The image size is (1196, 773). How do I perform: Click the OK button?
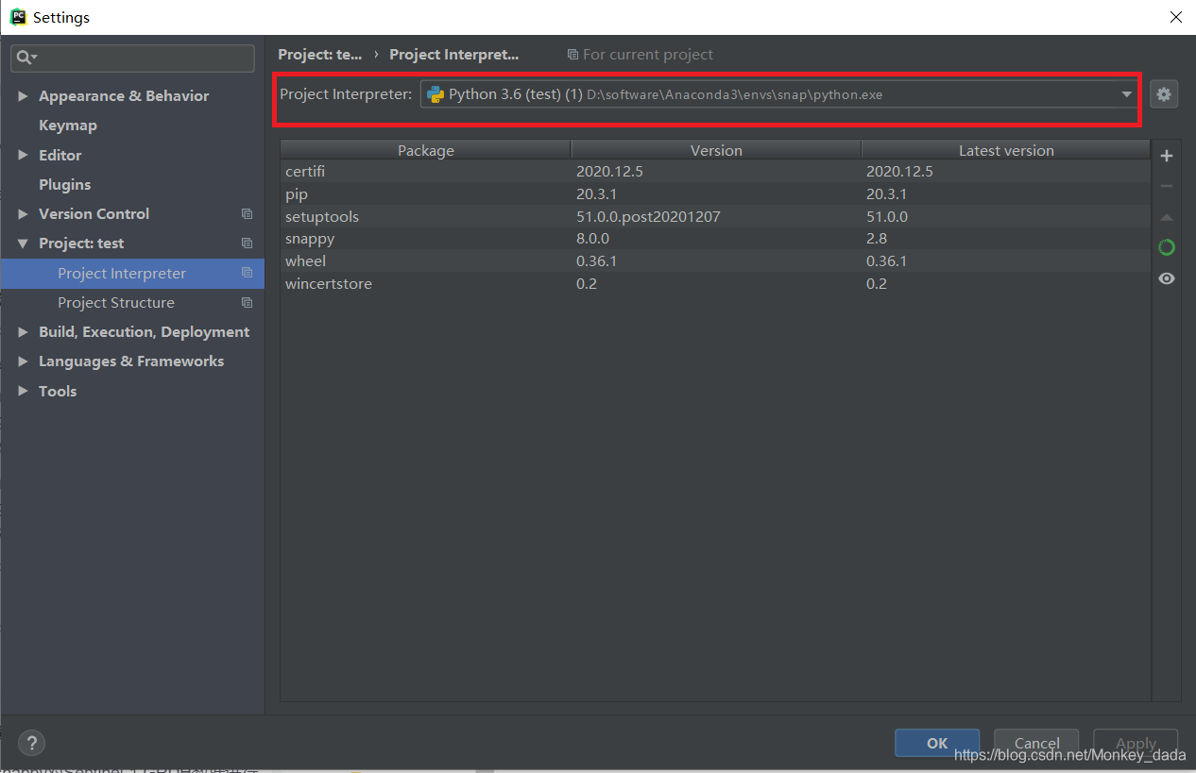[937, 743]
